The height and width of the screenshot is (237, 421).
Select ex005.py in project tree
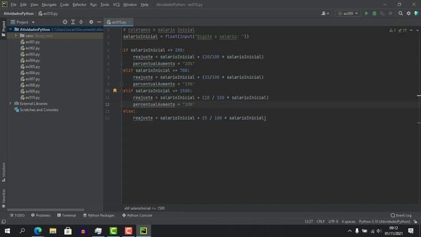tap(30, 66)
